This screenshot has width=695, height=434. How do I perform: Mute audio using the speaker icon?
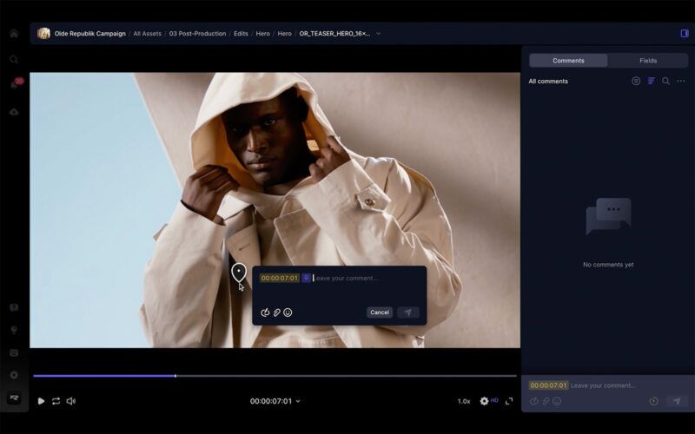pyautogui.click(x=71, y=401)
